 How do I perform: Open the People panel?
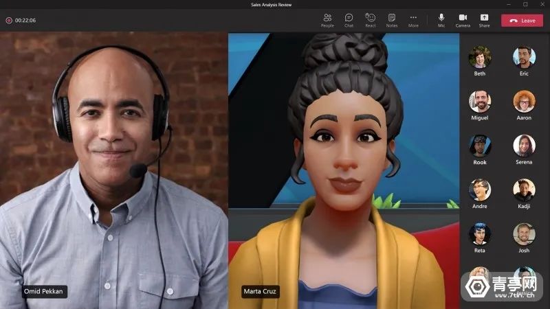pyautogui.click(x=327, y=19)
